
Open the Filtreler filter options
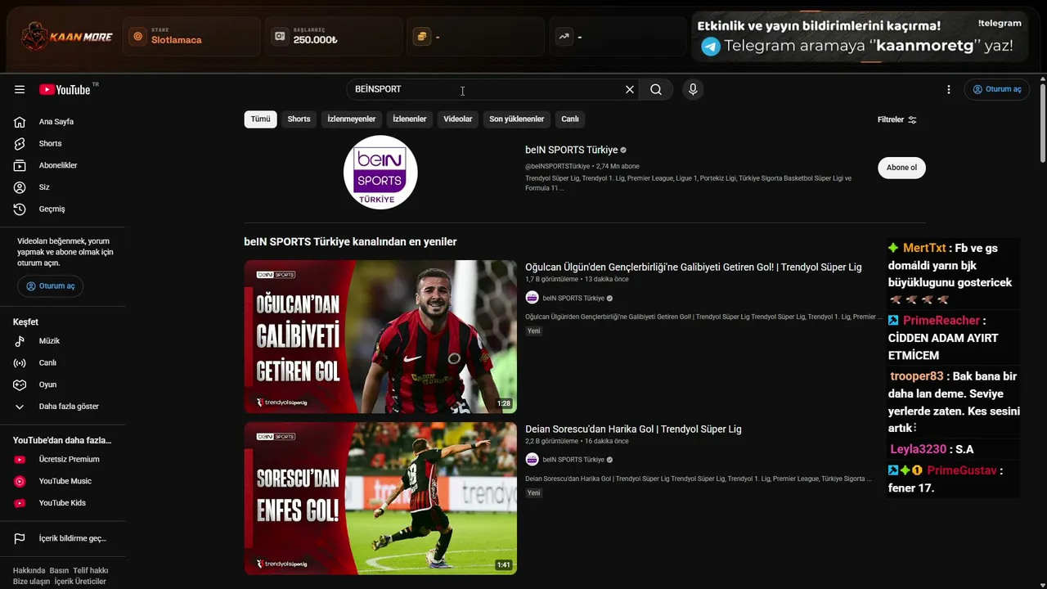tap(897, 119)
